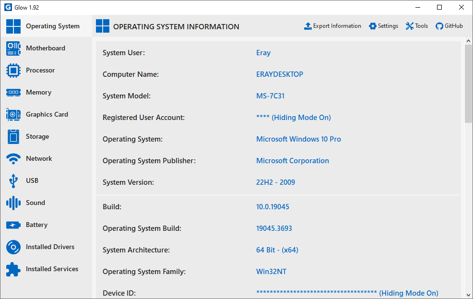The height and width of the screenshot is (299, 473).
Task: Click the OS build value 19045.3693
Action: point(274,228)
